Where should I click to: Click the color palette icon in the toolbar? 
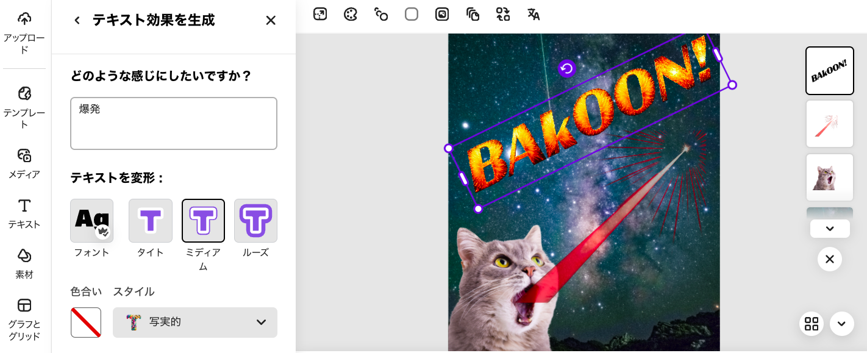click(x=350, y=14)
